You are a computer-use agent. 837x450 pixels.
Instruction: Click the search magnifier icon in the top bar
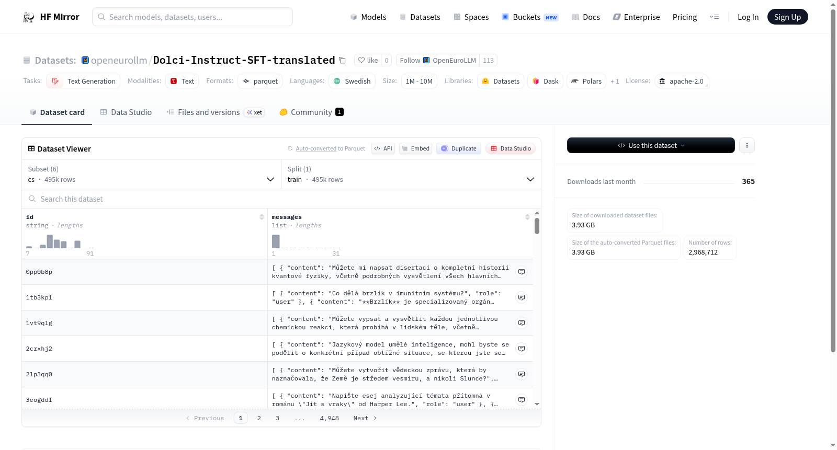pos(101,17)
